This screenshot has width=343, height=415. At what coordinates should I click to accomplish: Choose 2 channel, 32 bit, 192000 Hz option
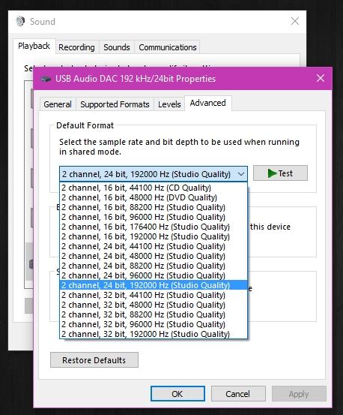tap(154, 334)
